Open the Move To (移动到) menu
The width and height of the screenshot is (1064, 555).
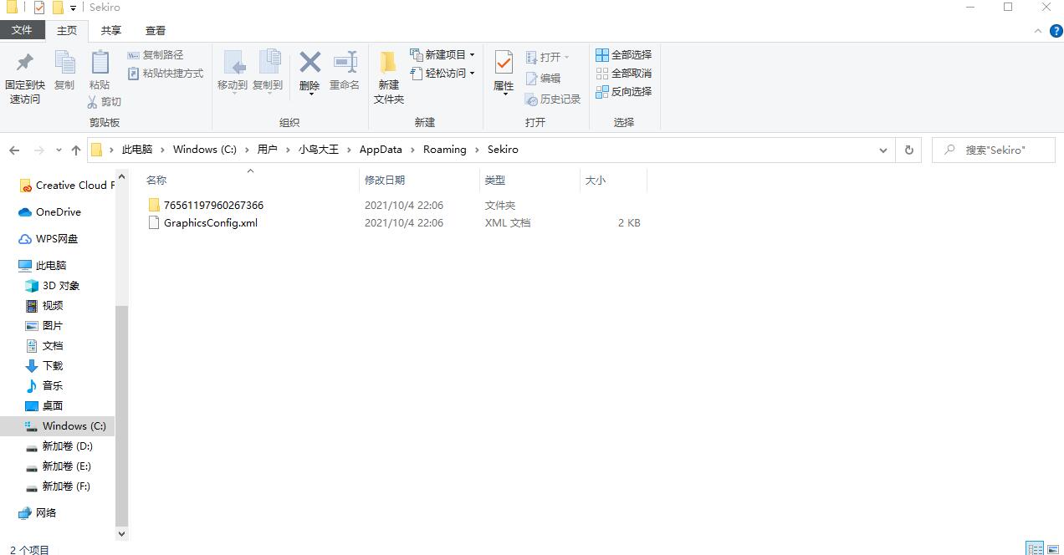click(x=233, y=72)
